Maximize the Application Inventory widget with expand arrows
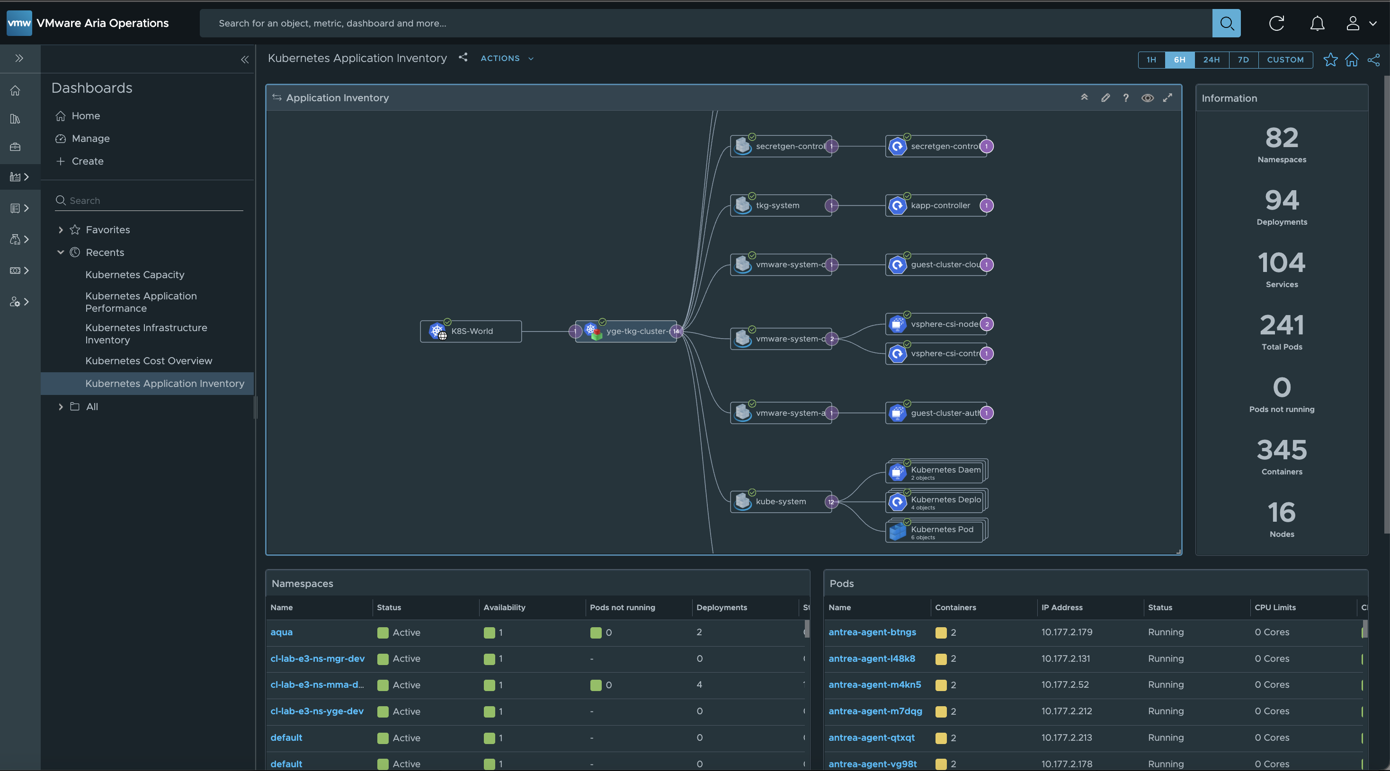Image resolution: width=1390 pixels, height=771 pixels. coord(1167,97)
